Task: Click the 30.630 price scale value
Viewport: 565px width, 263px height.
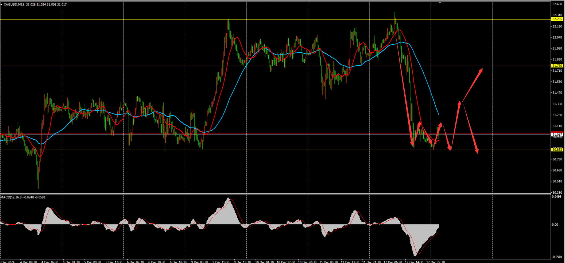Action: coord(557,170)
